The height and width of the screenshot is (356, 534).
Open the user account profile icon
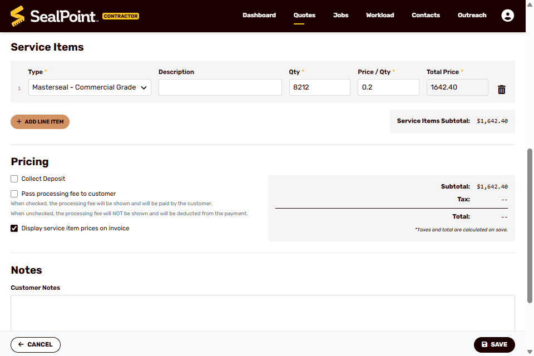click(507, 16)
